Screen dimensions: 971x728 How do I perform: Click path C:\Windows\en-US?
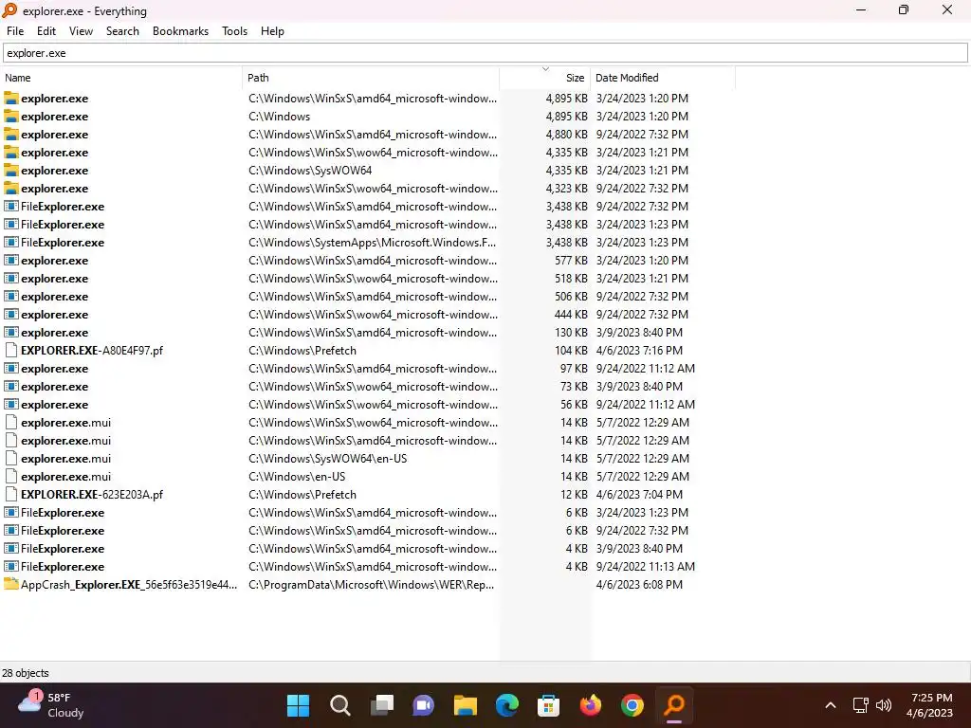point(297,477)
